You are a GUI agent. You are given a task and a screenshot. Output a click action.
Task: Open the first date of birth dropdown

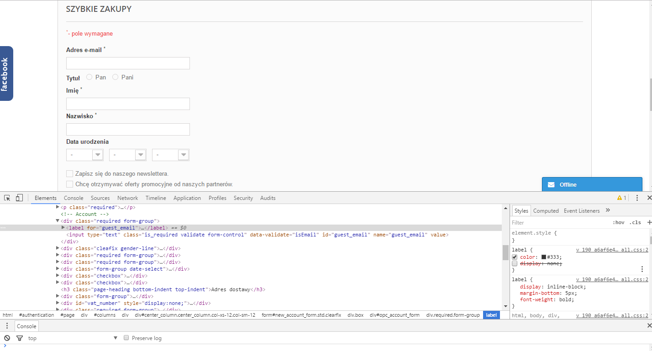click(85, 155)
